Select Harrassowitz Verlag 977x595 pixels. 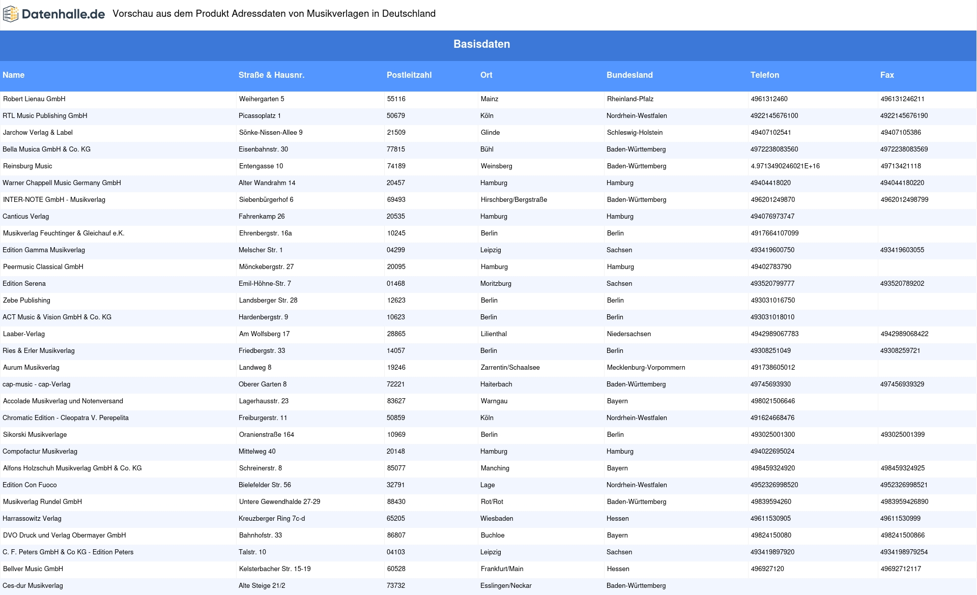pos(32,519)
